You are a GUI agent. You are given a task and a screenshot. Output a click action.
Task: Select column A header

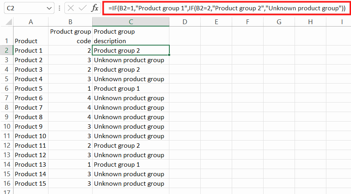(31, 22)
